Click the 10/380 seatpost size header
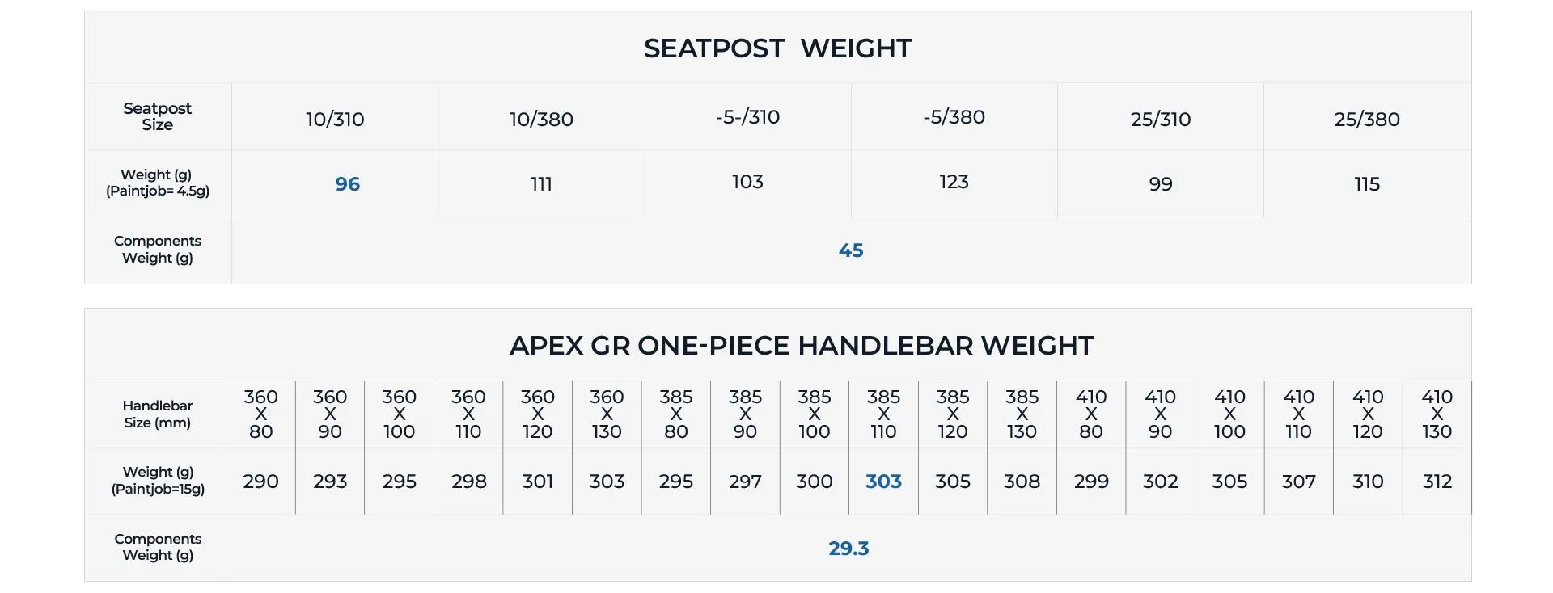Screen dimensions: 1553x593 pos(541,120)
